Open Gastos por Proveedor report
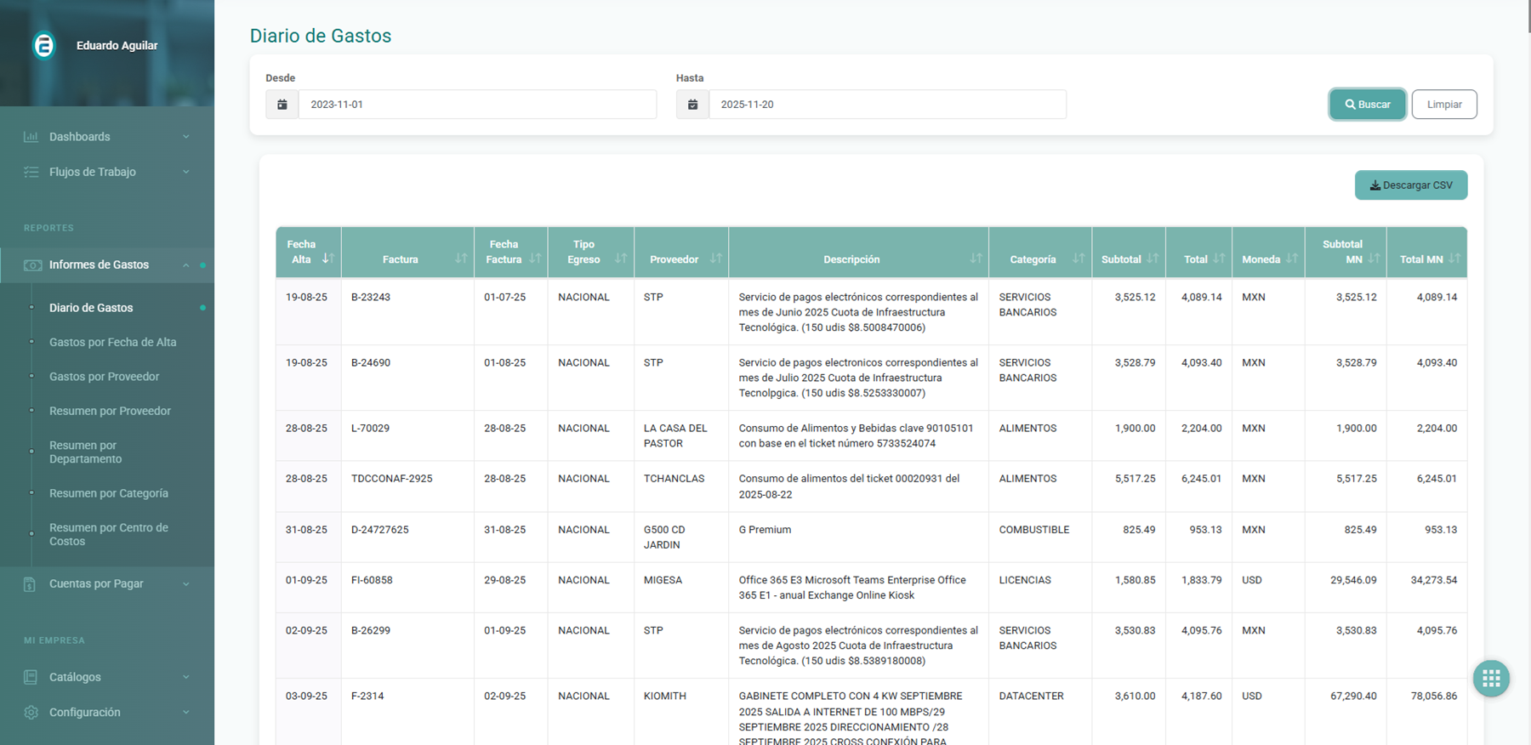Viewport: 1531px width, 745px height. point(104,377)
